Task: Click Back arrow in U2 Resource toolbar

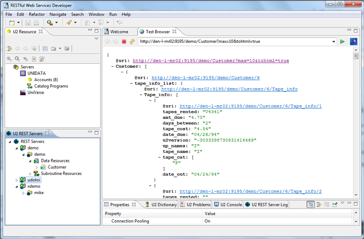Action: pos(17,48)
